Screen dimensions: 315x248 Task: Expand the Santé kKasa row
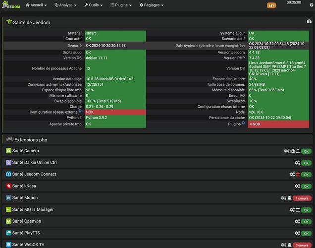tap(157, 186)
